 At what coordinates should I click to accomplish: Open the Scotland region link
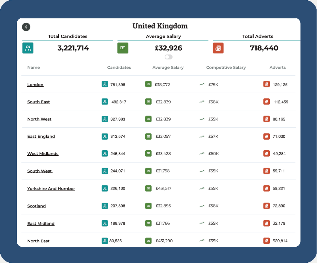coord(36,206)
